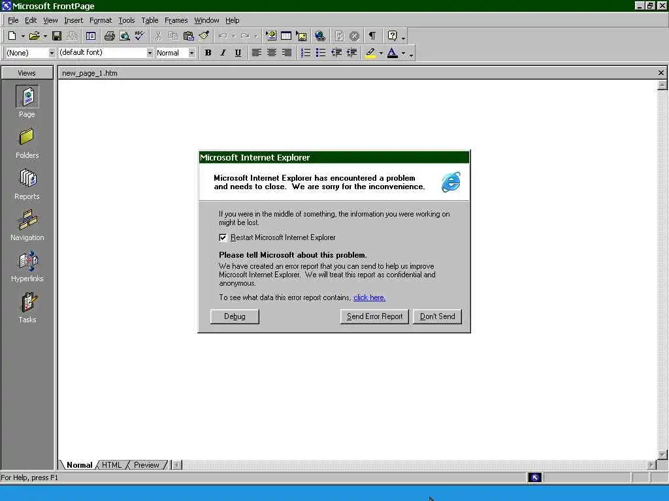
Task: Click the Bullets list icon
Action: click(320, 53)
